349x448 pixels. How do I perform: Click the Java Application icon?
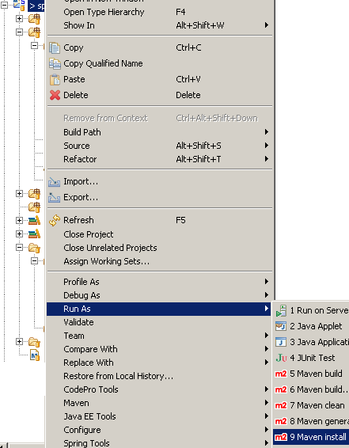(281, 342)
